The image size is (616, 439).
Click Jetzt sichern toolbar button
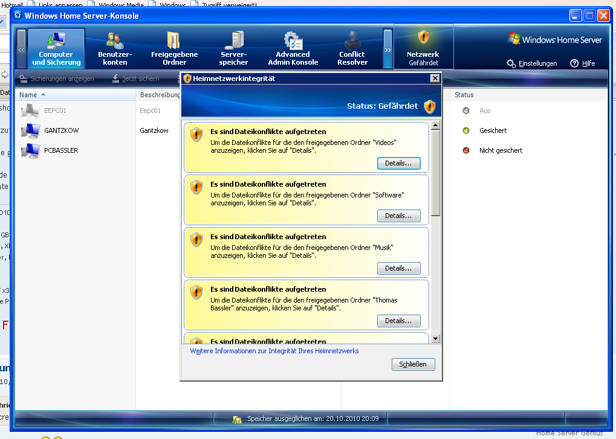click(x=136, y=79)
